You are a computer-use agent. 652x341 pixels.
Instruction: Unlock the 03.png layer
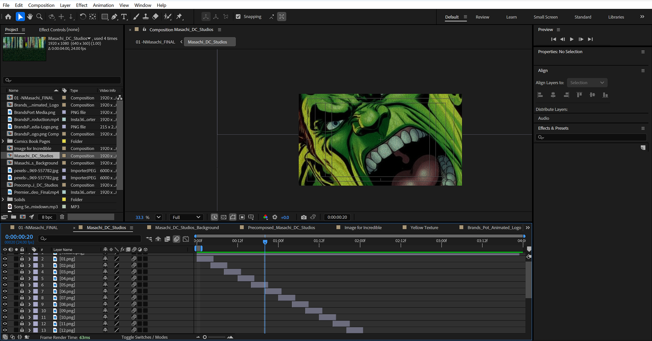pyautogui.click(x=22, y=272)
